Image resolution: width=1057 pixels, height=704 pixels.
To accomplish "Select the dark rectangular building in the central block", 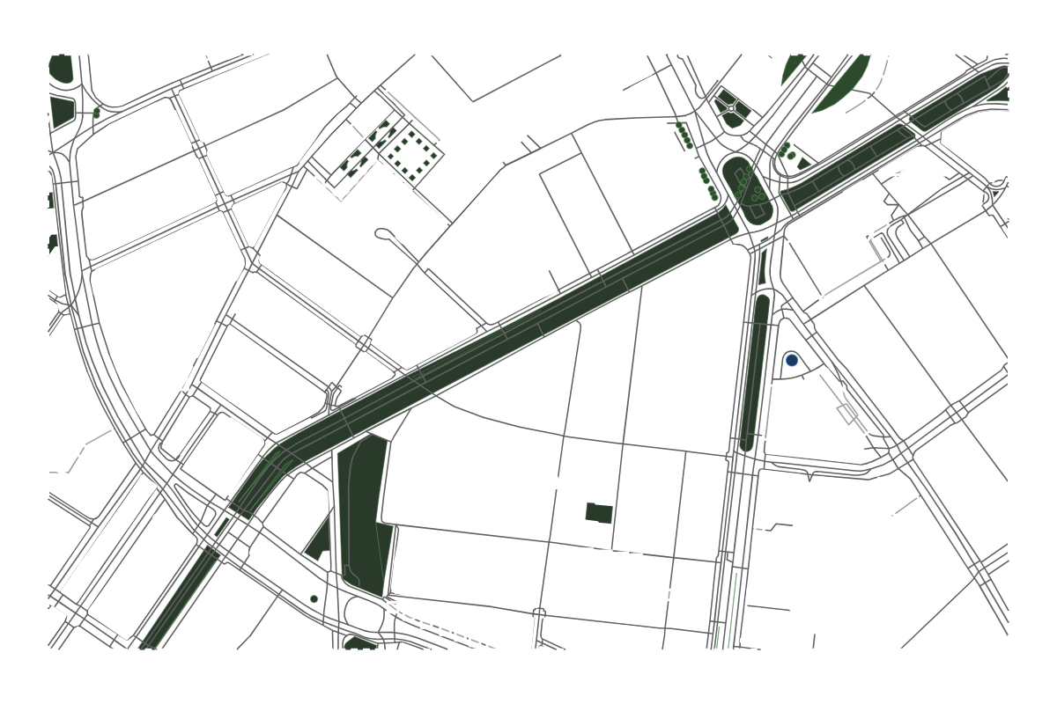I will click(x=599, y=513).
